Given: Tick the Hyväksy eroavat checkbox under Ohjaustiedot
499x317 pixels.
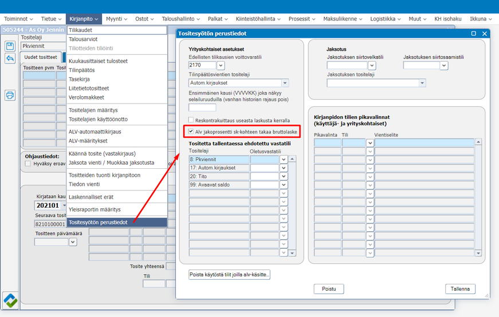Looking at the screenshot, I should point(28,164).
